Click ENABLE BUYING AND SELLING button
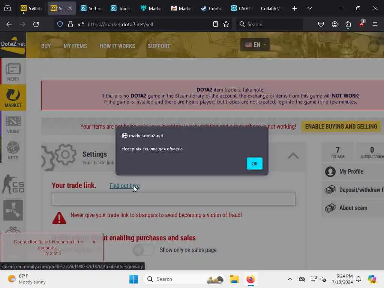The image size is (384, 288). [341, 126]
